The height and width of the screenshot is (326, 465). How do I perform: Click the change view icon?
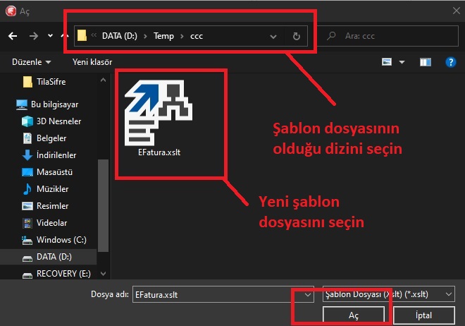pyautogui.click(x=387, y=62)
